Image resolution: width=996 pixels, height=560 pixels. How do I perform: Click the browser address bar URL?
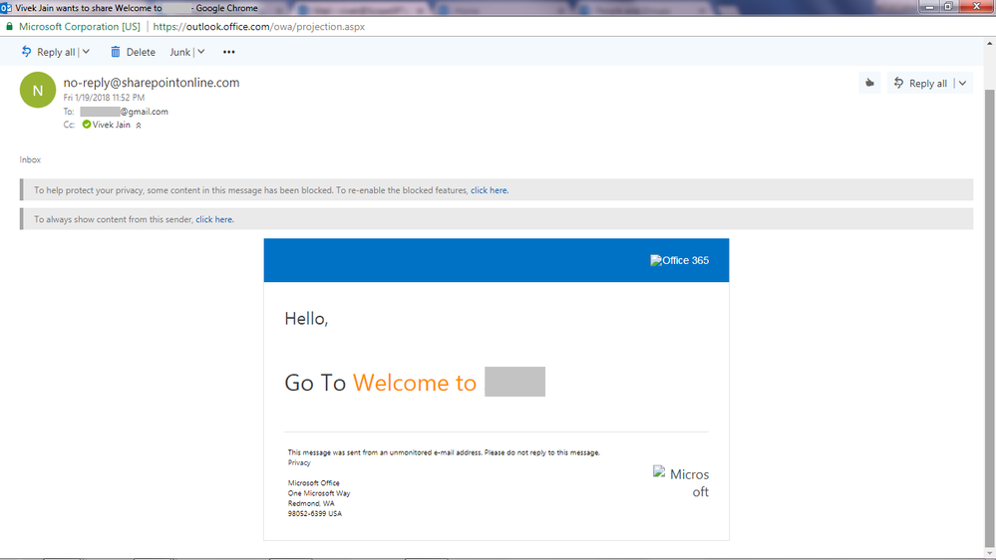coord(258,27)
